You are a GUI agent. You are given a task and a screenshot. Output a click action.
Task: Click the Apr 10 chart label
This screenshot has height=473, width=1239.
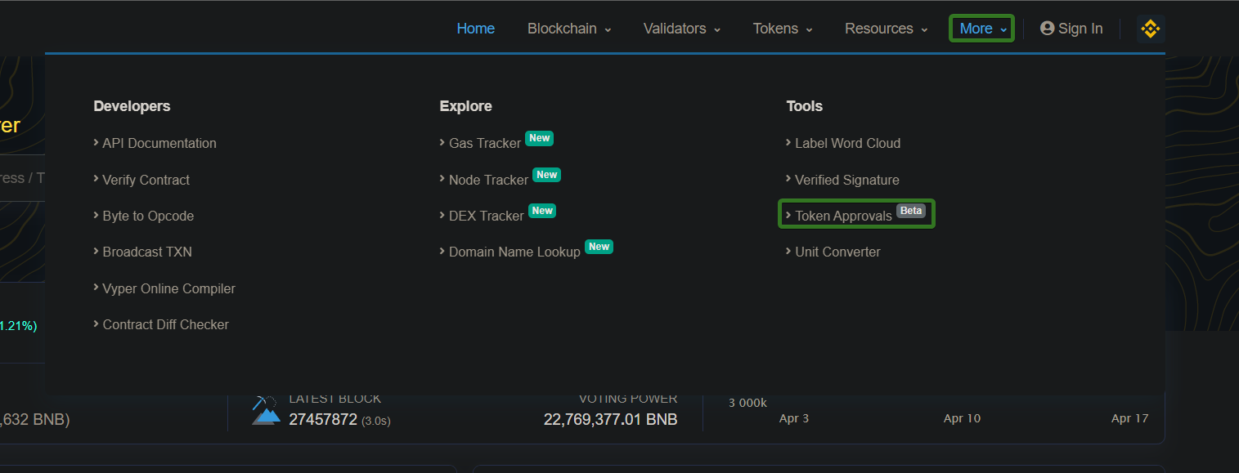coord(962,418)
